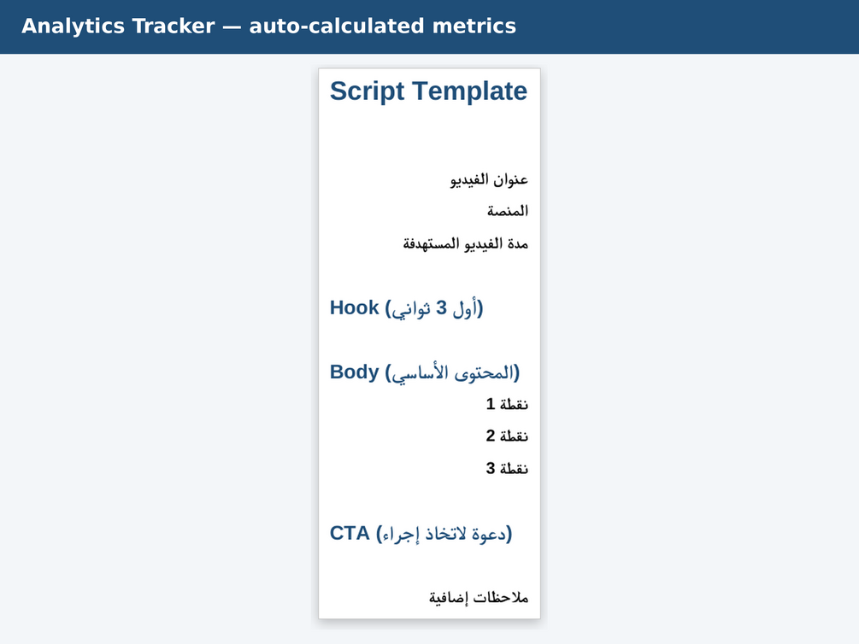The width and height of the screenshot is (859, 644).
Task: Place cursor on empty line under CTA
Action: pyautogui.click(x=428, y=565)
